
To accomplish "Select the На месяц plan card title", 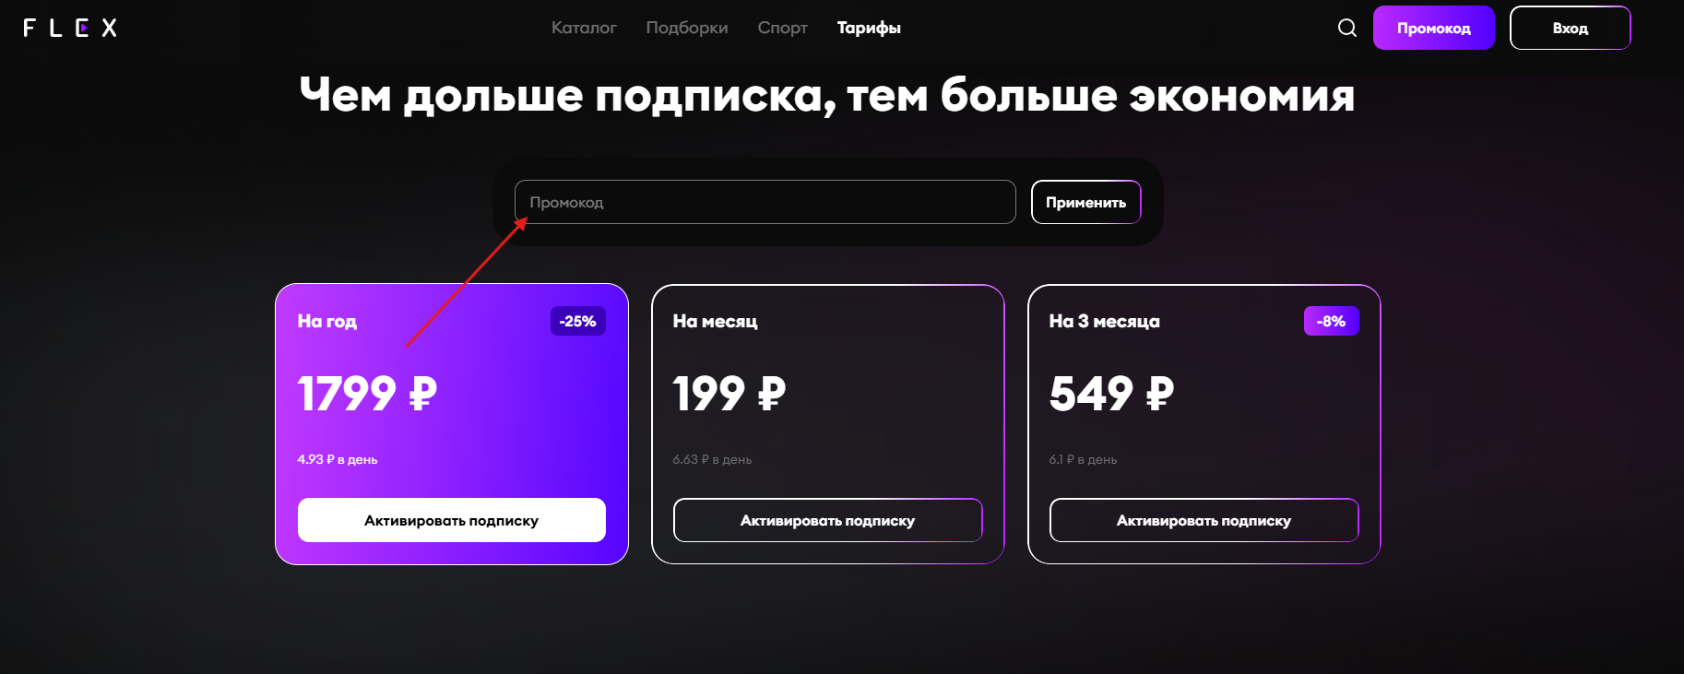I will click(716, 321).
